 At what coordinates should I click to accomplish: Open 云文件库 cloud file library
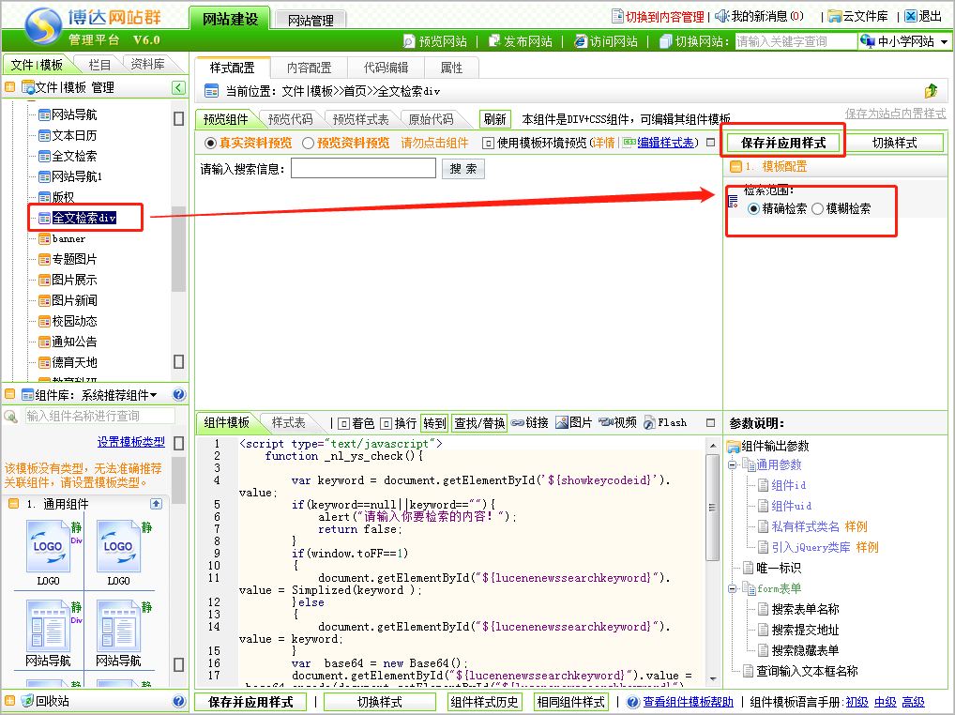pyautogui.click(x=834, y=16)
